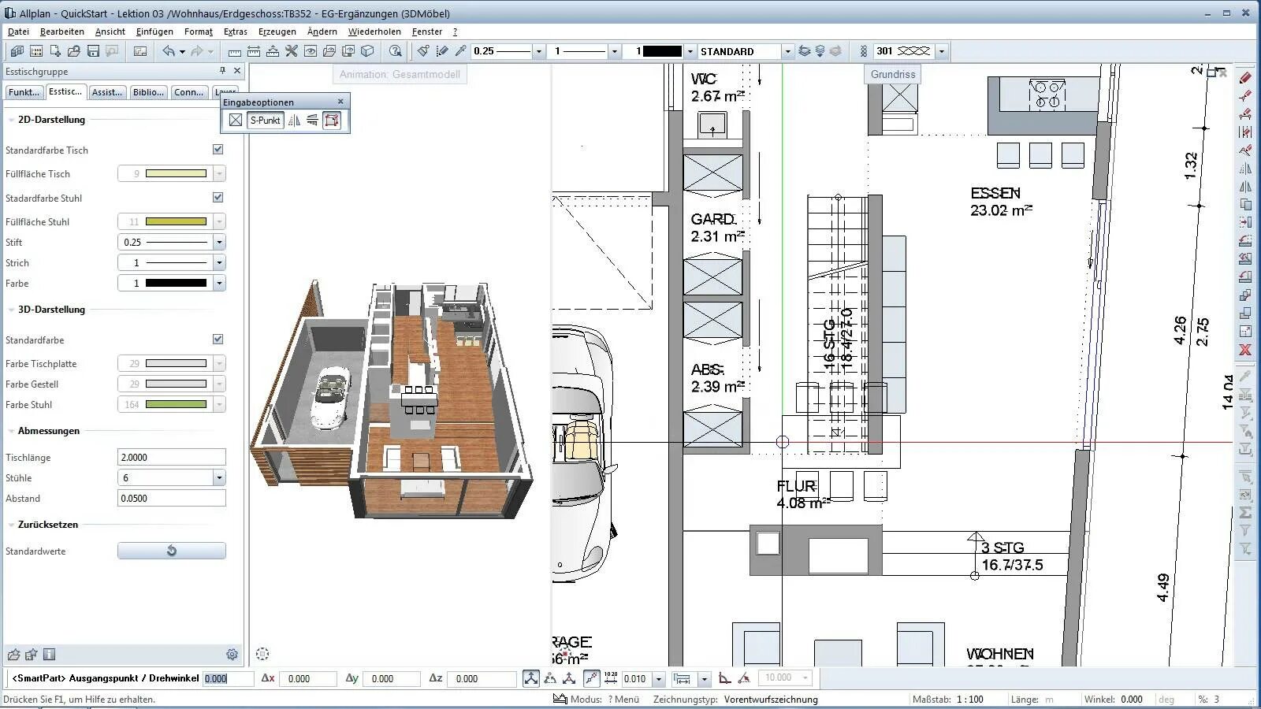Select the S-Punkt button in Eingabeoptionen
The image size is (1261, 709).
click(264, 120)
